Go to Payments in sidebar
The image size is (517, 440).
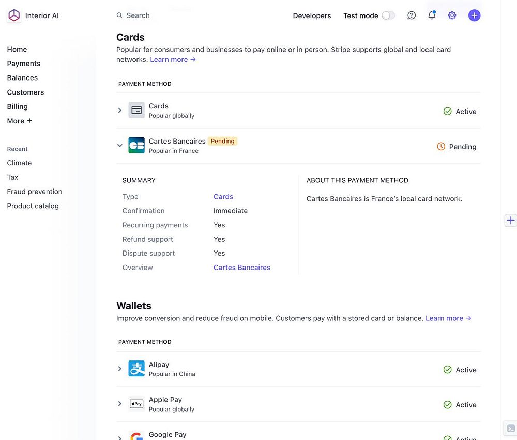pos(24,64)
